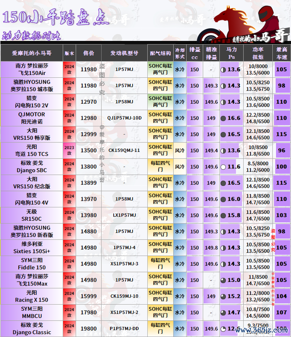The image size is (291, 337).
Task: Select the Fiddle 150 model name
Action: tap(32, 267)
